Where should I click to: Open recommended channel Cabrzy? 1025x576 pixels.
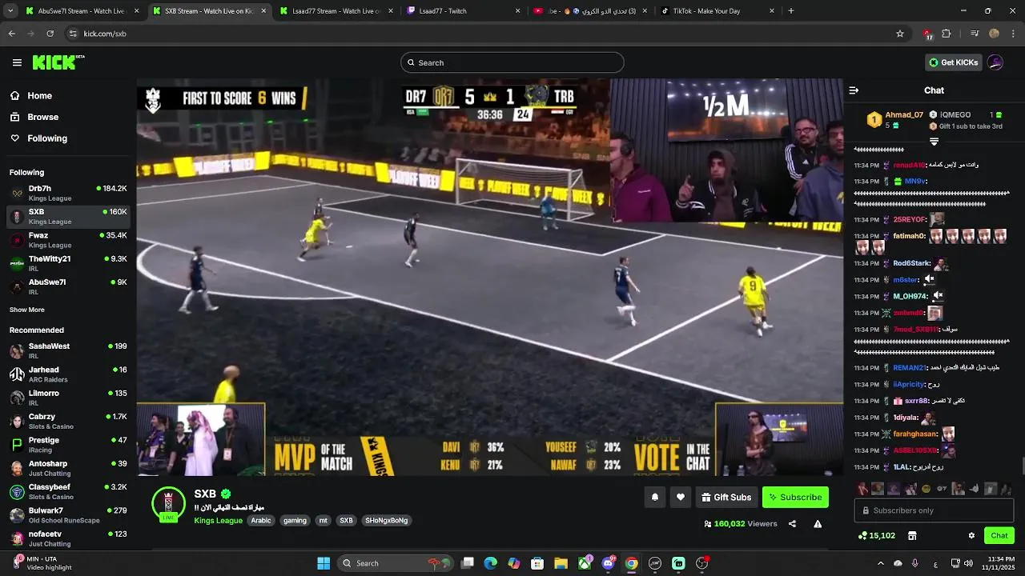(68, 421)
